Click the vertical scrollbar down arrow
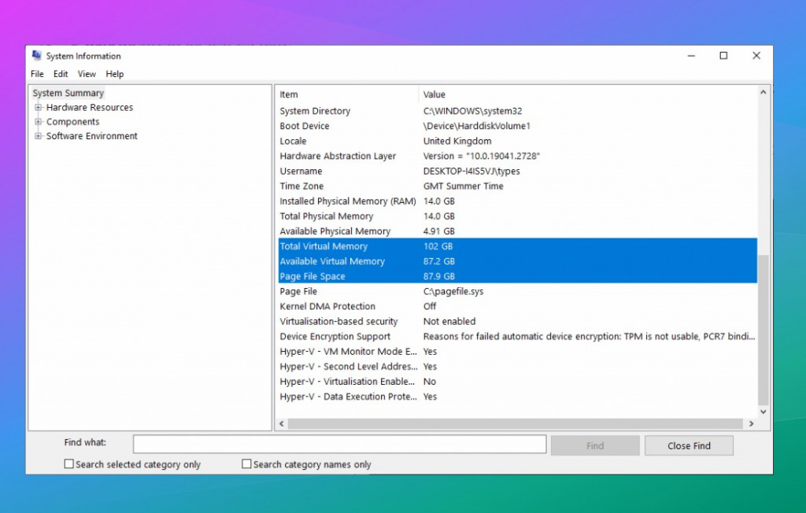Screen dimensions: 806x513 tap(763, 410)
